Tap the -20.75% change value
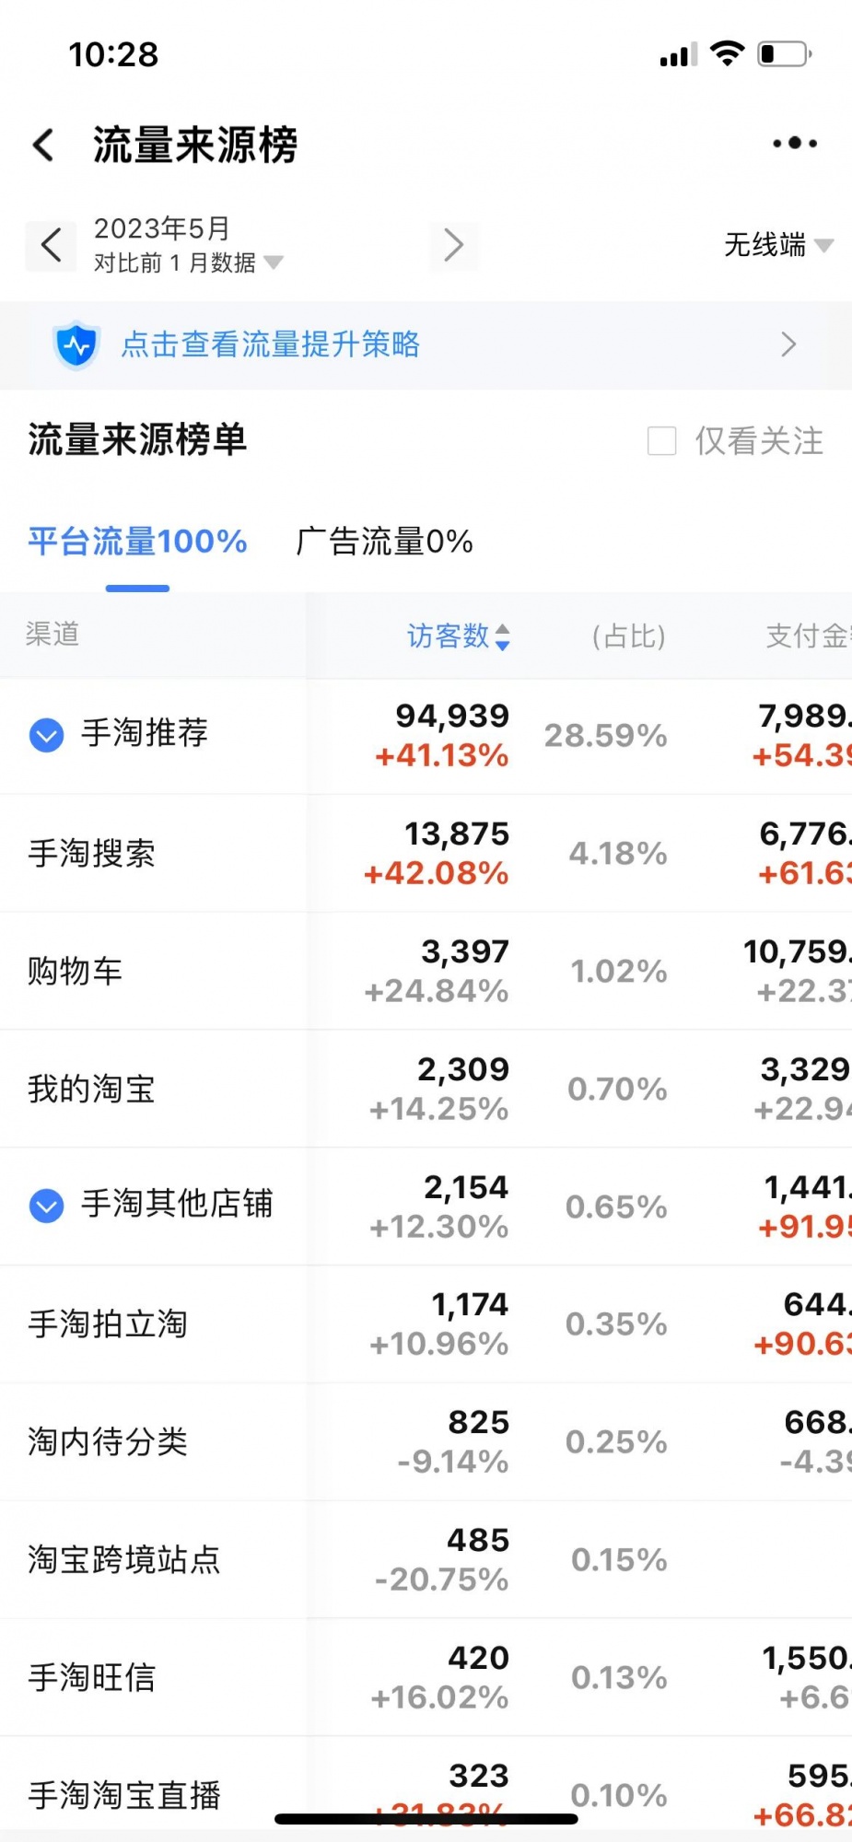The width and height of the screenshot is (852, 1842). pyautogui.click(x=442, y=1580)
